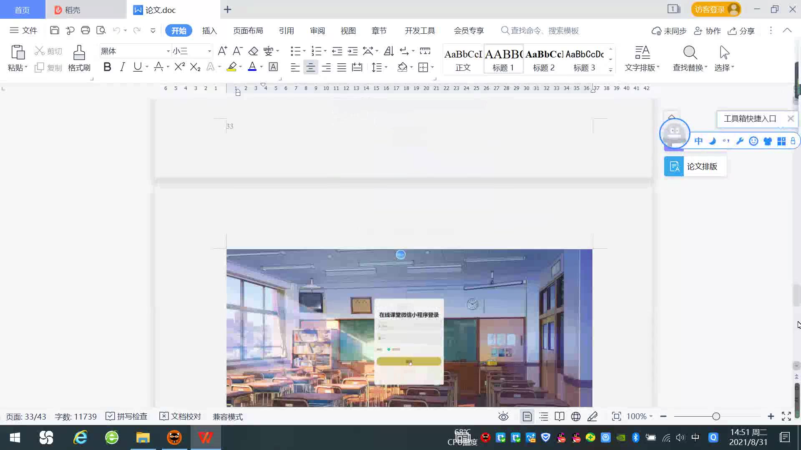Toggle page view layout button
This screenshot has width=801, height=450.
527,416
